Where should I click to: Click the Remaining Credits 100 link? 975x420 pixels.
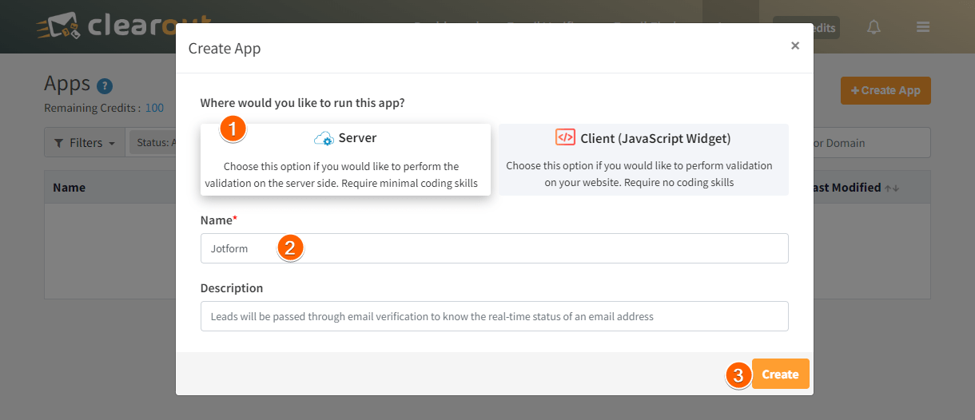(154, 108)
